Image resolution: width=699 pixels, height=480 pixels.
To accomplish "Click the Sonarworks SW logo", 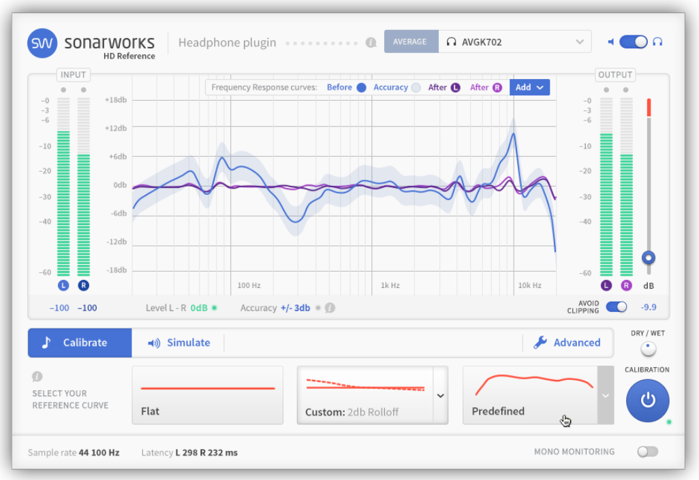I will click(42, 43).
